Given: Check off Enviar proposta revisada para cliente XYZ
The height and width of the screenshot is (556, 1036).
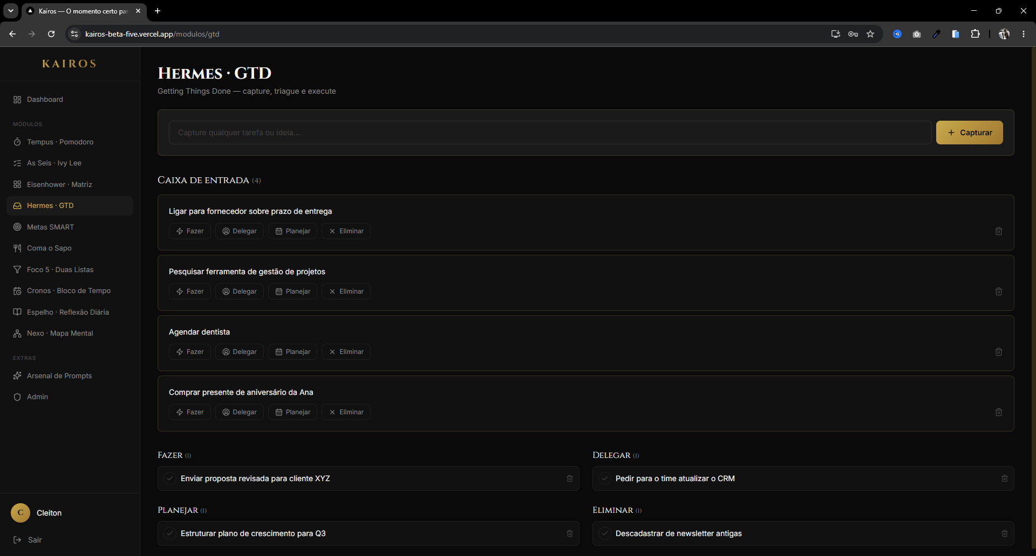Looking at the screenshot, I should (170, 478).
